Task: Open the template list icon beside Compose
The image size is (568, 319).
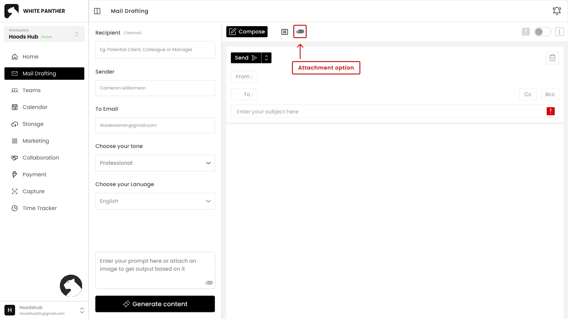Action: (284, 32)
